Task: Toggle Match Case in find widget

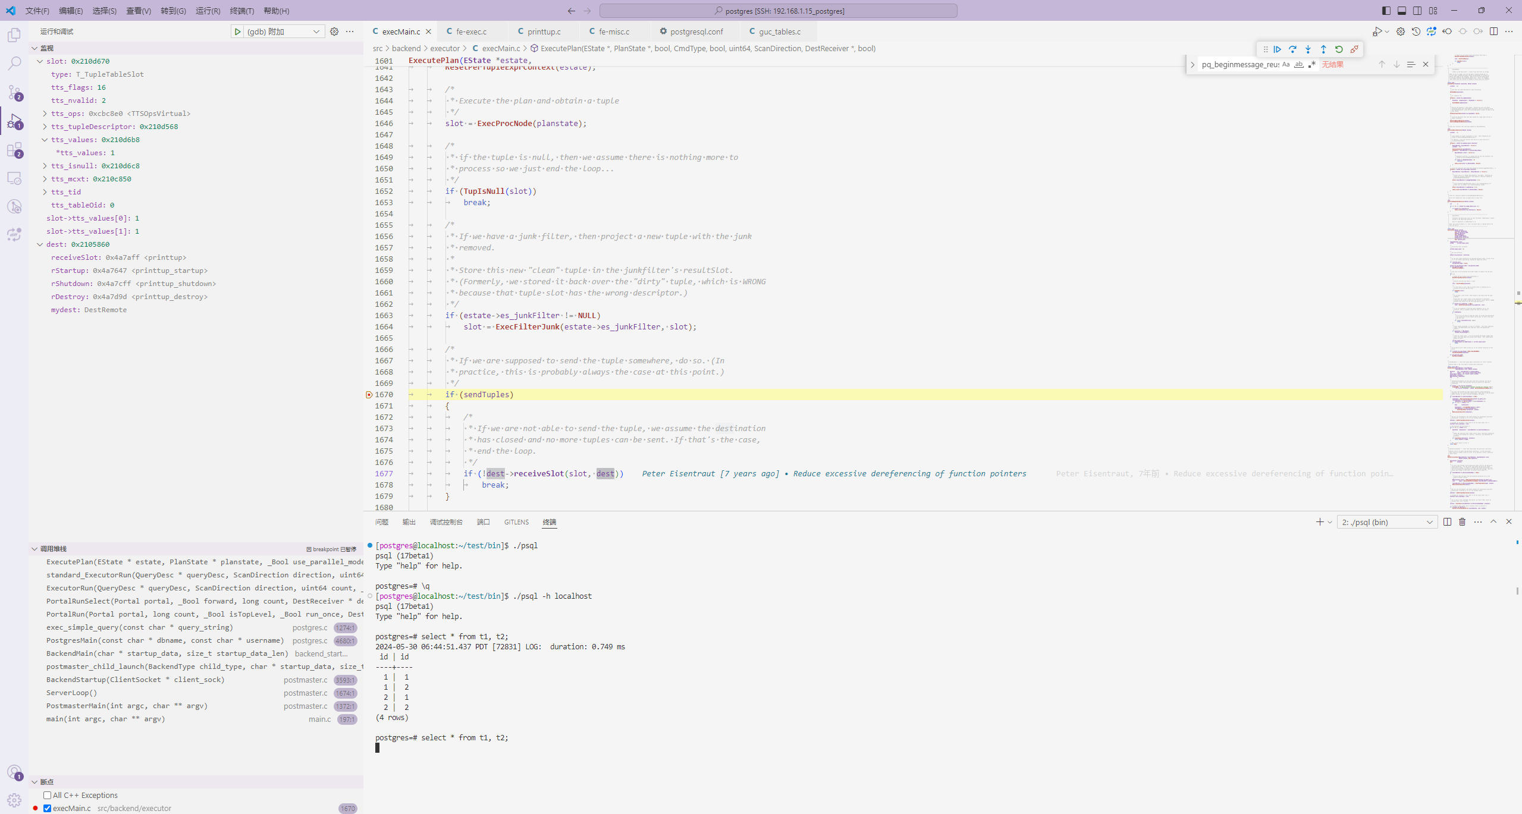Action: pos(1286,64)
